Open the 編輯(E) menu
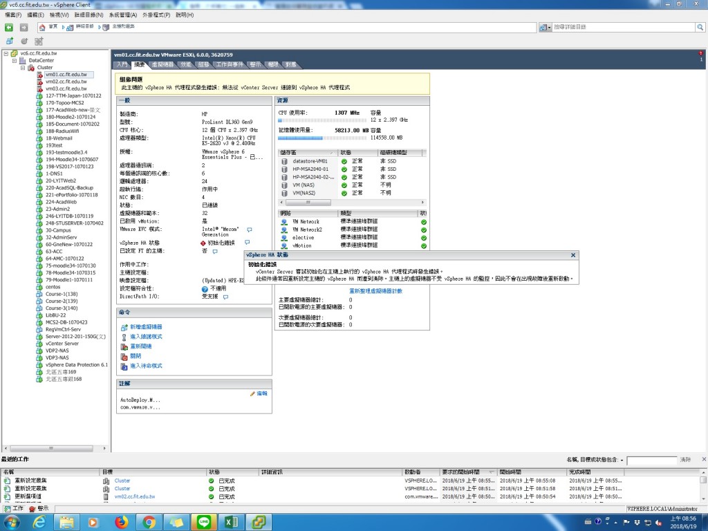 (35, 15)
